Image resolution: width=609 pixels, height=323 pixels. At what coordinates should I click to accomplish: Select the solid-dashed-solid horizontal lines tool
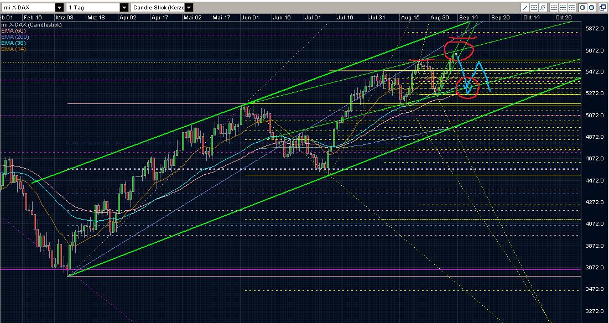click(x=534, y=7)
